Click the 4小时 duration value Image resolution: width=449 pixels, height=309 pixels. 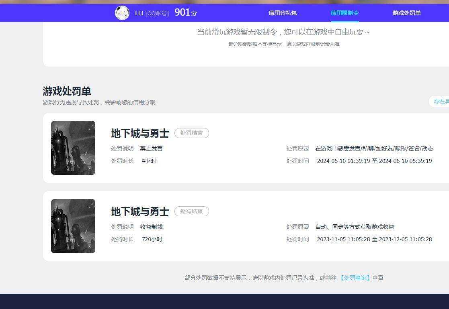pos(149,161)
